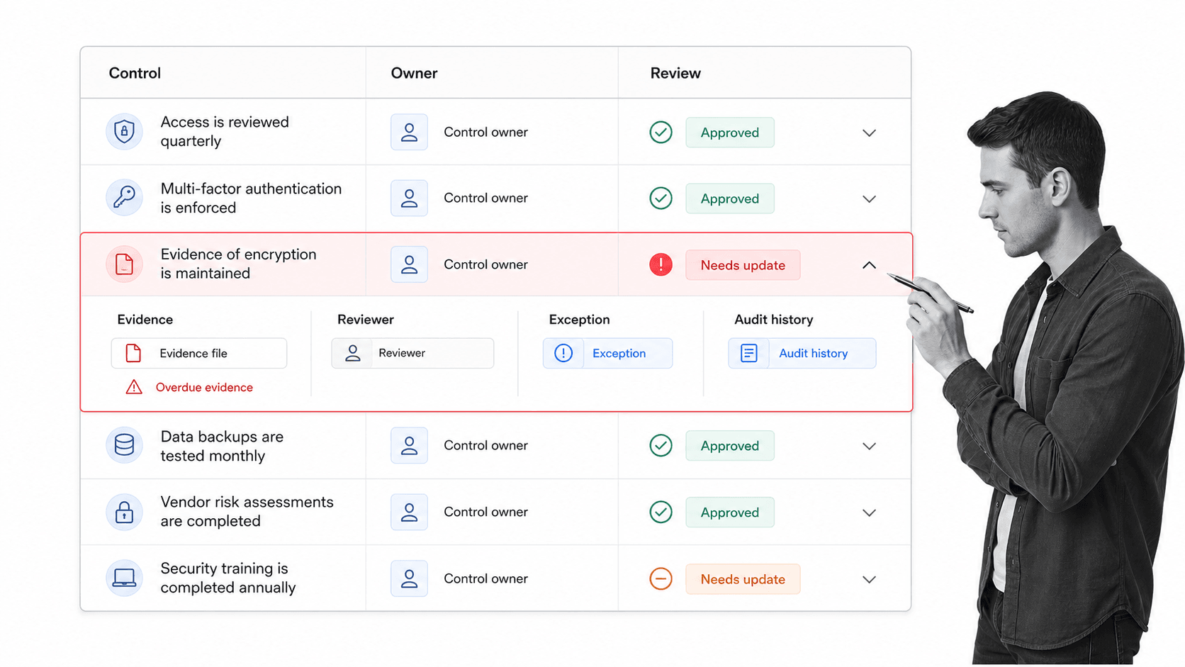Click the green checkmark in Data backups row
Screen dimensions: 1185x667
(661, 446)
